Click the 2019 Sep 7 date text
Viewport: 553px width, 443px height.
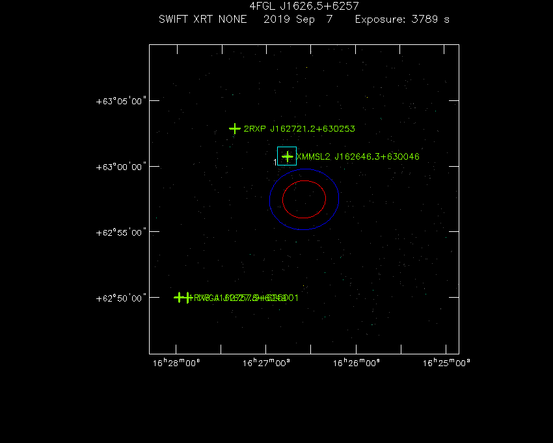298,19
